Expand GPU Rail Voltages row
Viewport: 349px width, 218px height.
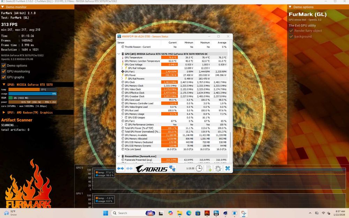122,68
